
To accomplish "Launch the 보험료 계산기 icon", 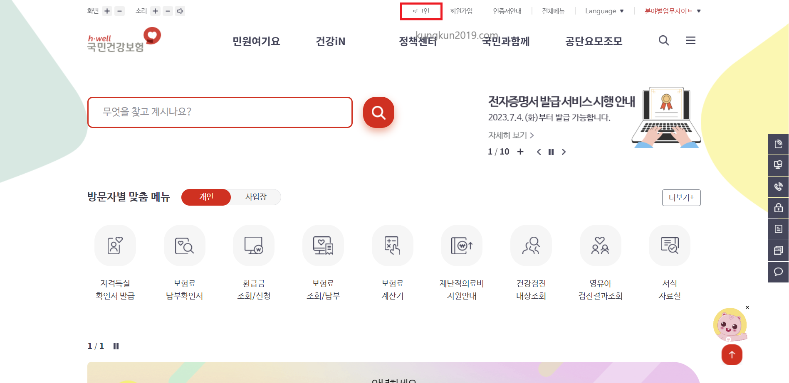I will (x=392, y=246).
